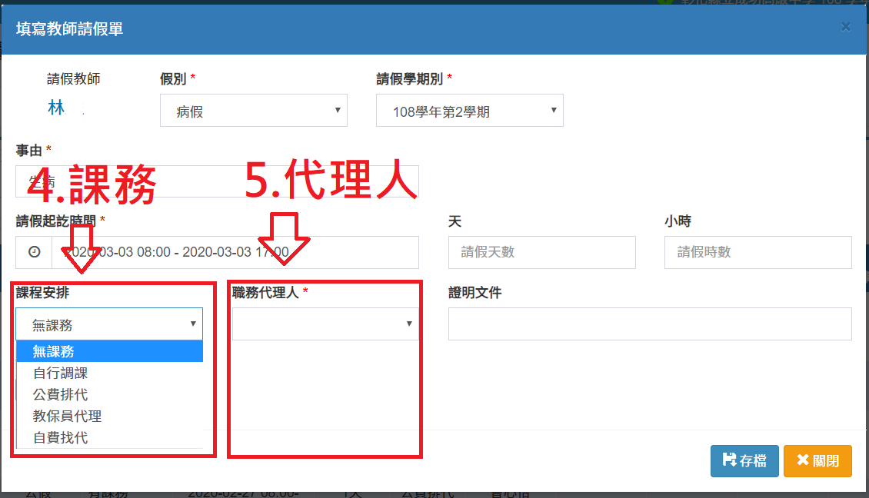Open the 職務代理人 substitute dropdown
Image resolution: width=869 pixels, height=498 pixels.
point(325,324)
